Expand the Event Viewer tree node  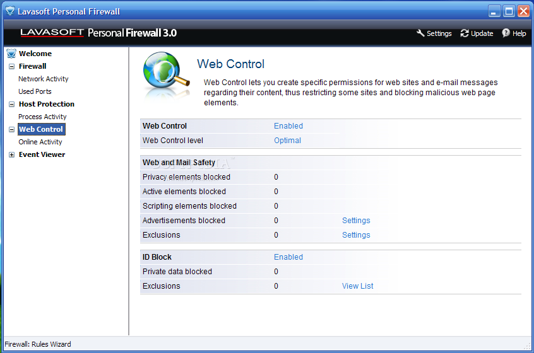11,154
